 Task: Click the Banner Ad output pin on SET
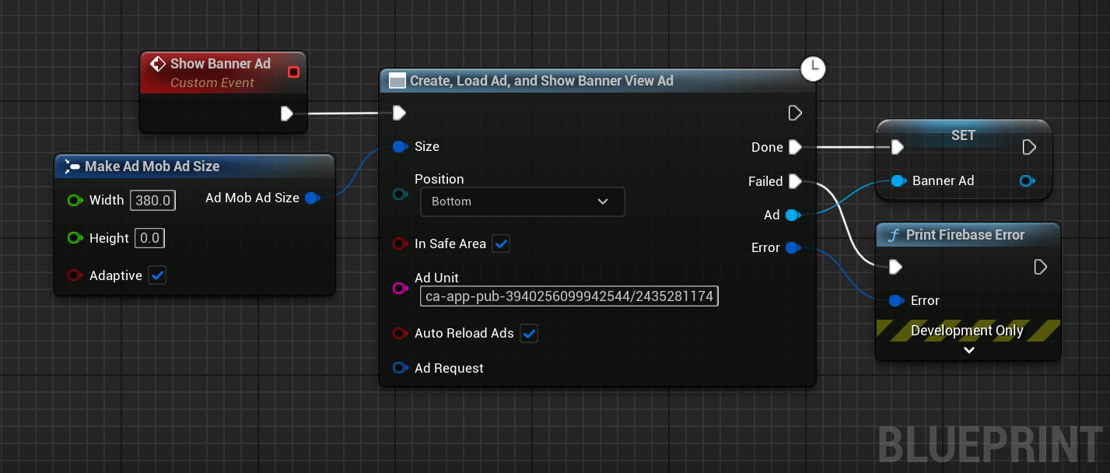click(1027, 181)
